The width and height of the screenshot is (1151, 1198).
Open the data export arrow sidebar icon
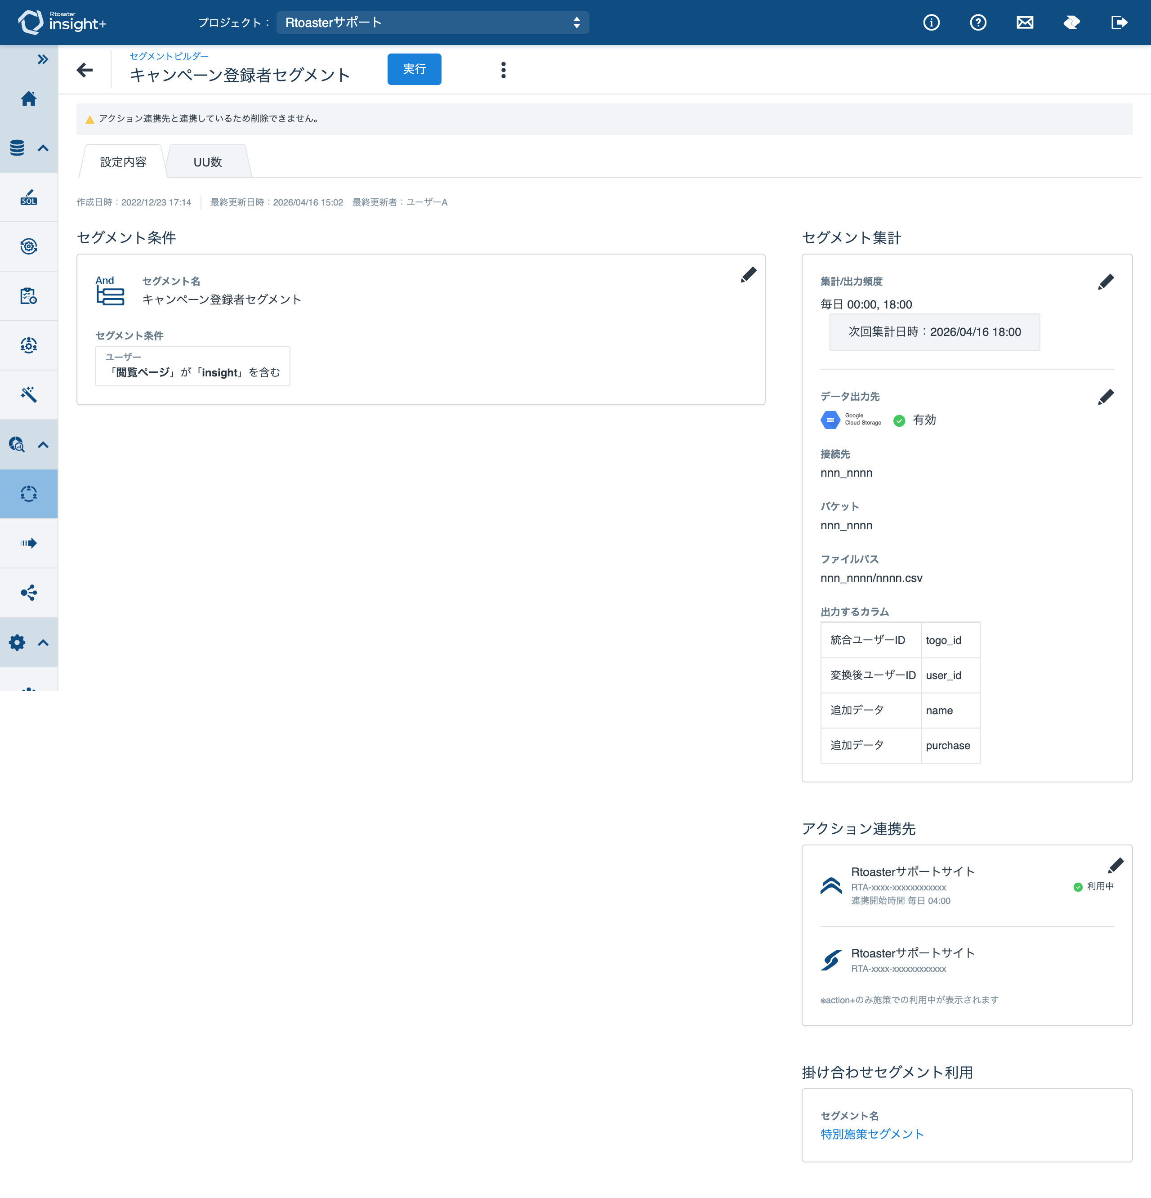(29, 543)
